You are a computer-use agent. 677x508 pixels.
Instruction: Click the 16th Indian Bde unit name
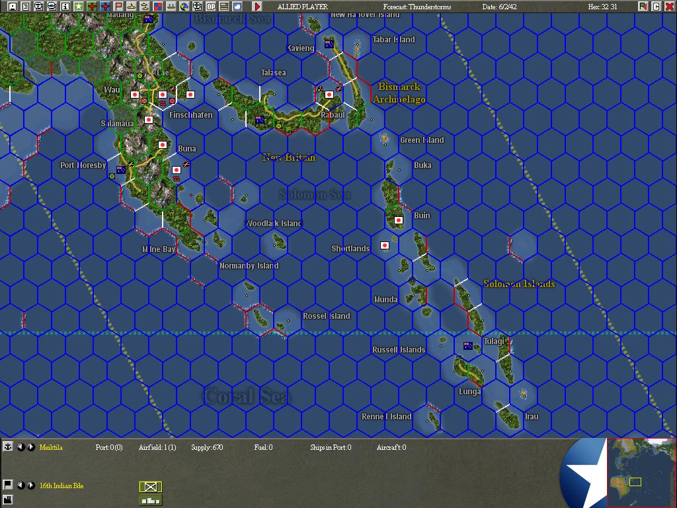pos(61,486)
